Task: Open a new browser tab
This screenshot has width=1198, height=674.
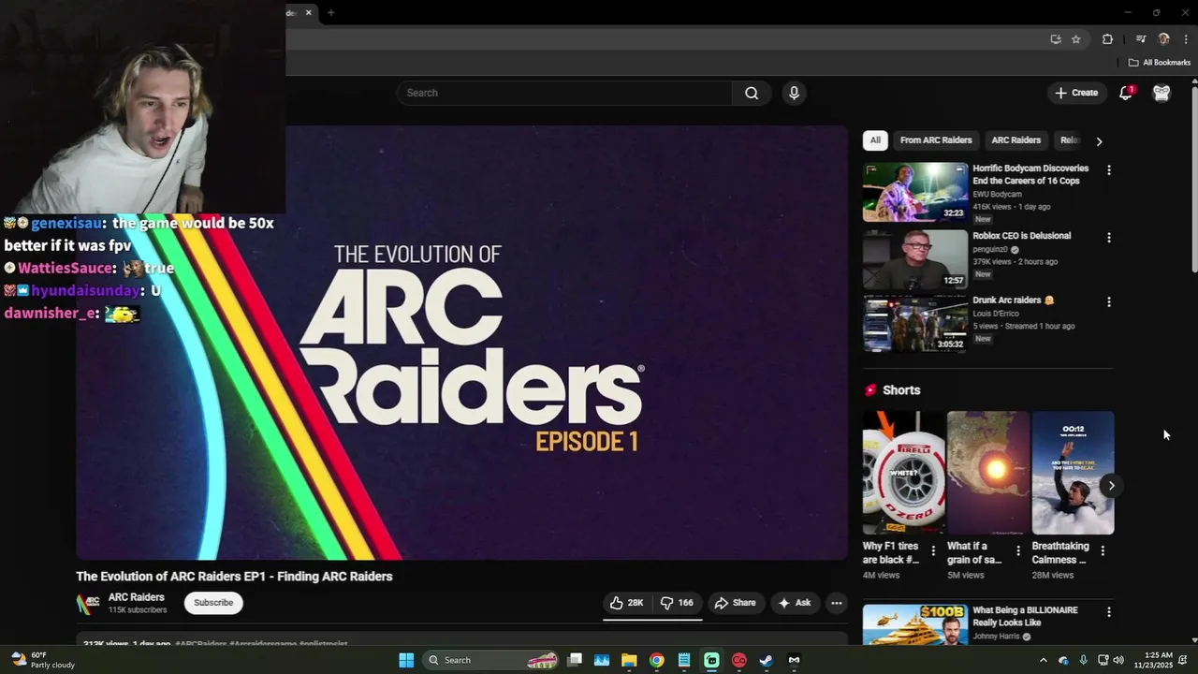Action: (x=330, y=12)
